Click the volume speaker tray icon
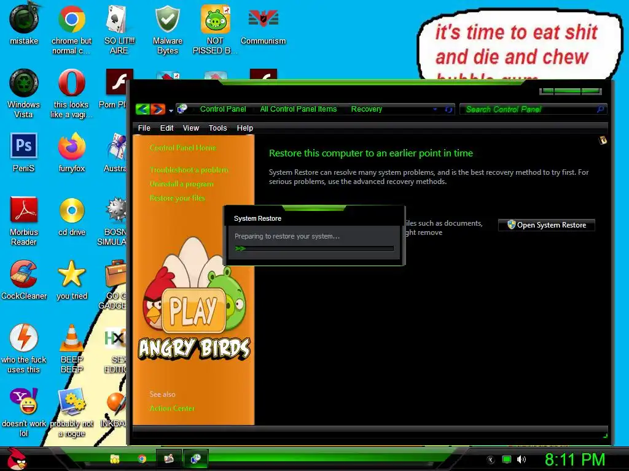 521,459
